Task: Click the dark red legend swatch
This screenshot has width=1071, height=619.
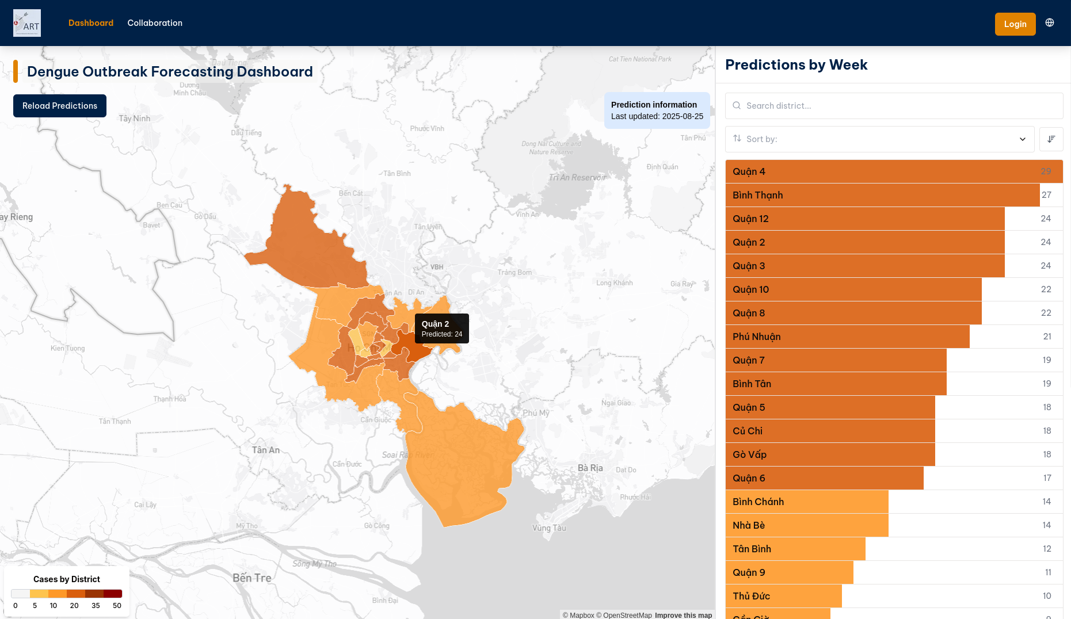Action: pyautogui.click(x=113, y=594)
